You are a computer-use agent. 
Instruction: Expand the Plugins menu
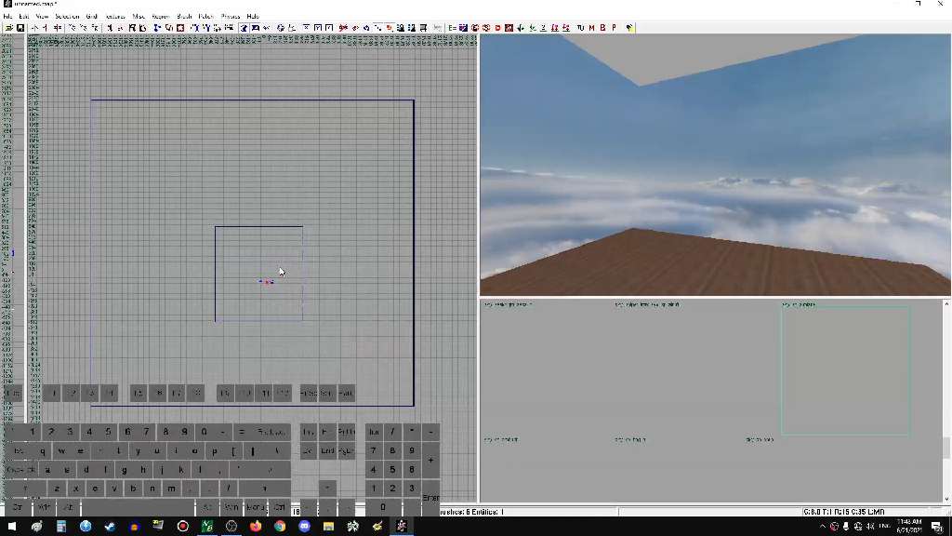[230, 17]
